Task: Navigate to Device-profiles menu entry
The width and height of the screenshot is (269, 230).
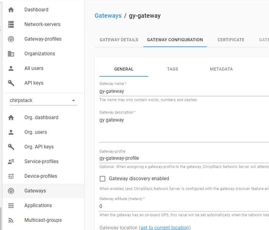Action: [x=43, y=176]
